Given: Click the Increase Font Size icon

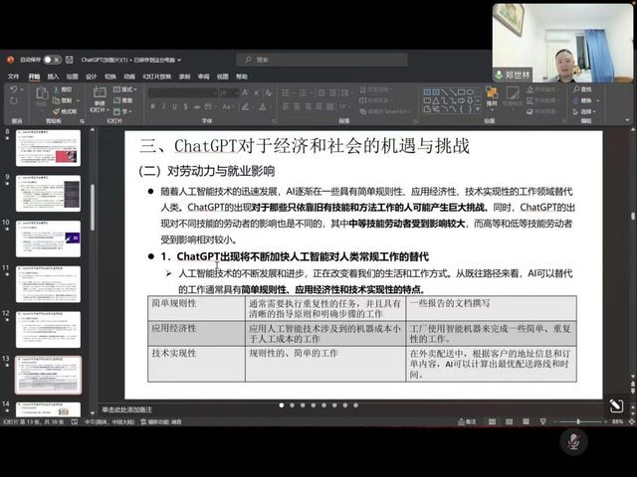Looking at the screenshot, I should (246, 92).
